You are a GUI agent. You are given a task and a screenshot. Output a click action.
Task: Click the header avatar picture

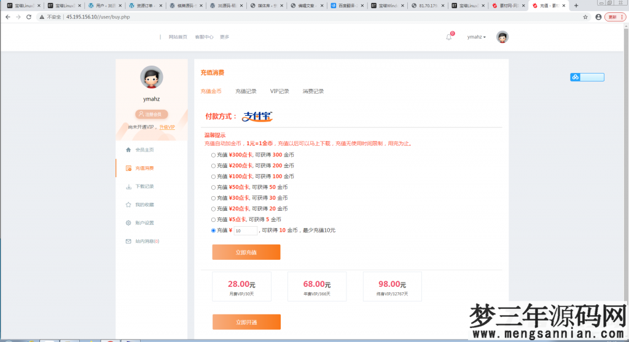(502, 37)
